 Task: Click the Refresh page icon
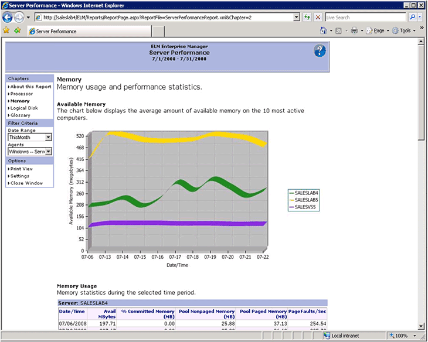[307, 18]
